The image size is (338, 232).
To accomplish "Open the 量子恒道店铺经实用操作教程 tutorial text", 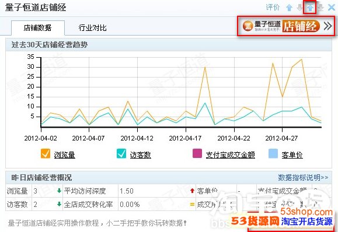I will click(x=97, y=223).
